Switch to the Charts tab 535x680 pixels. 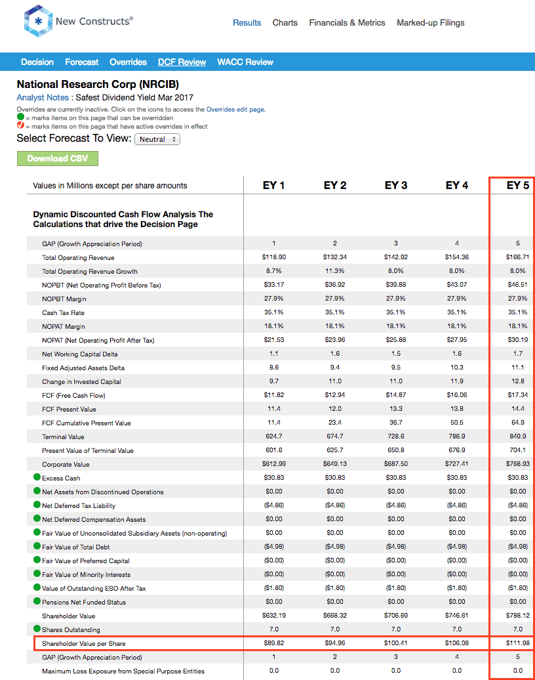coord(285,22)
